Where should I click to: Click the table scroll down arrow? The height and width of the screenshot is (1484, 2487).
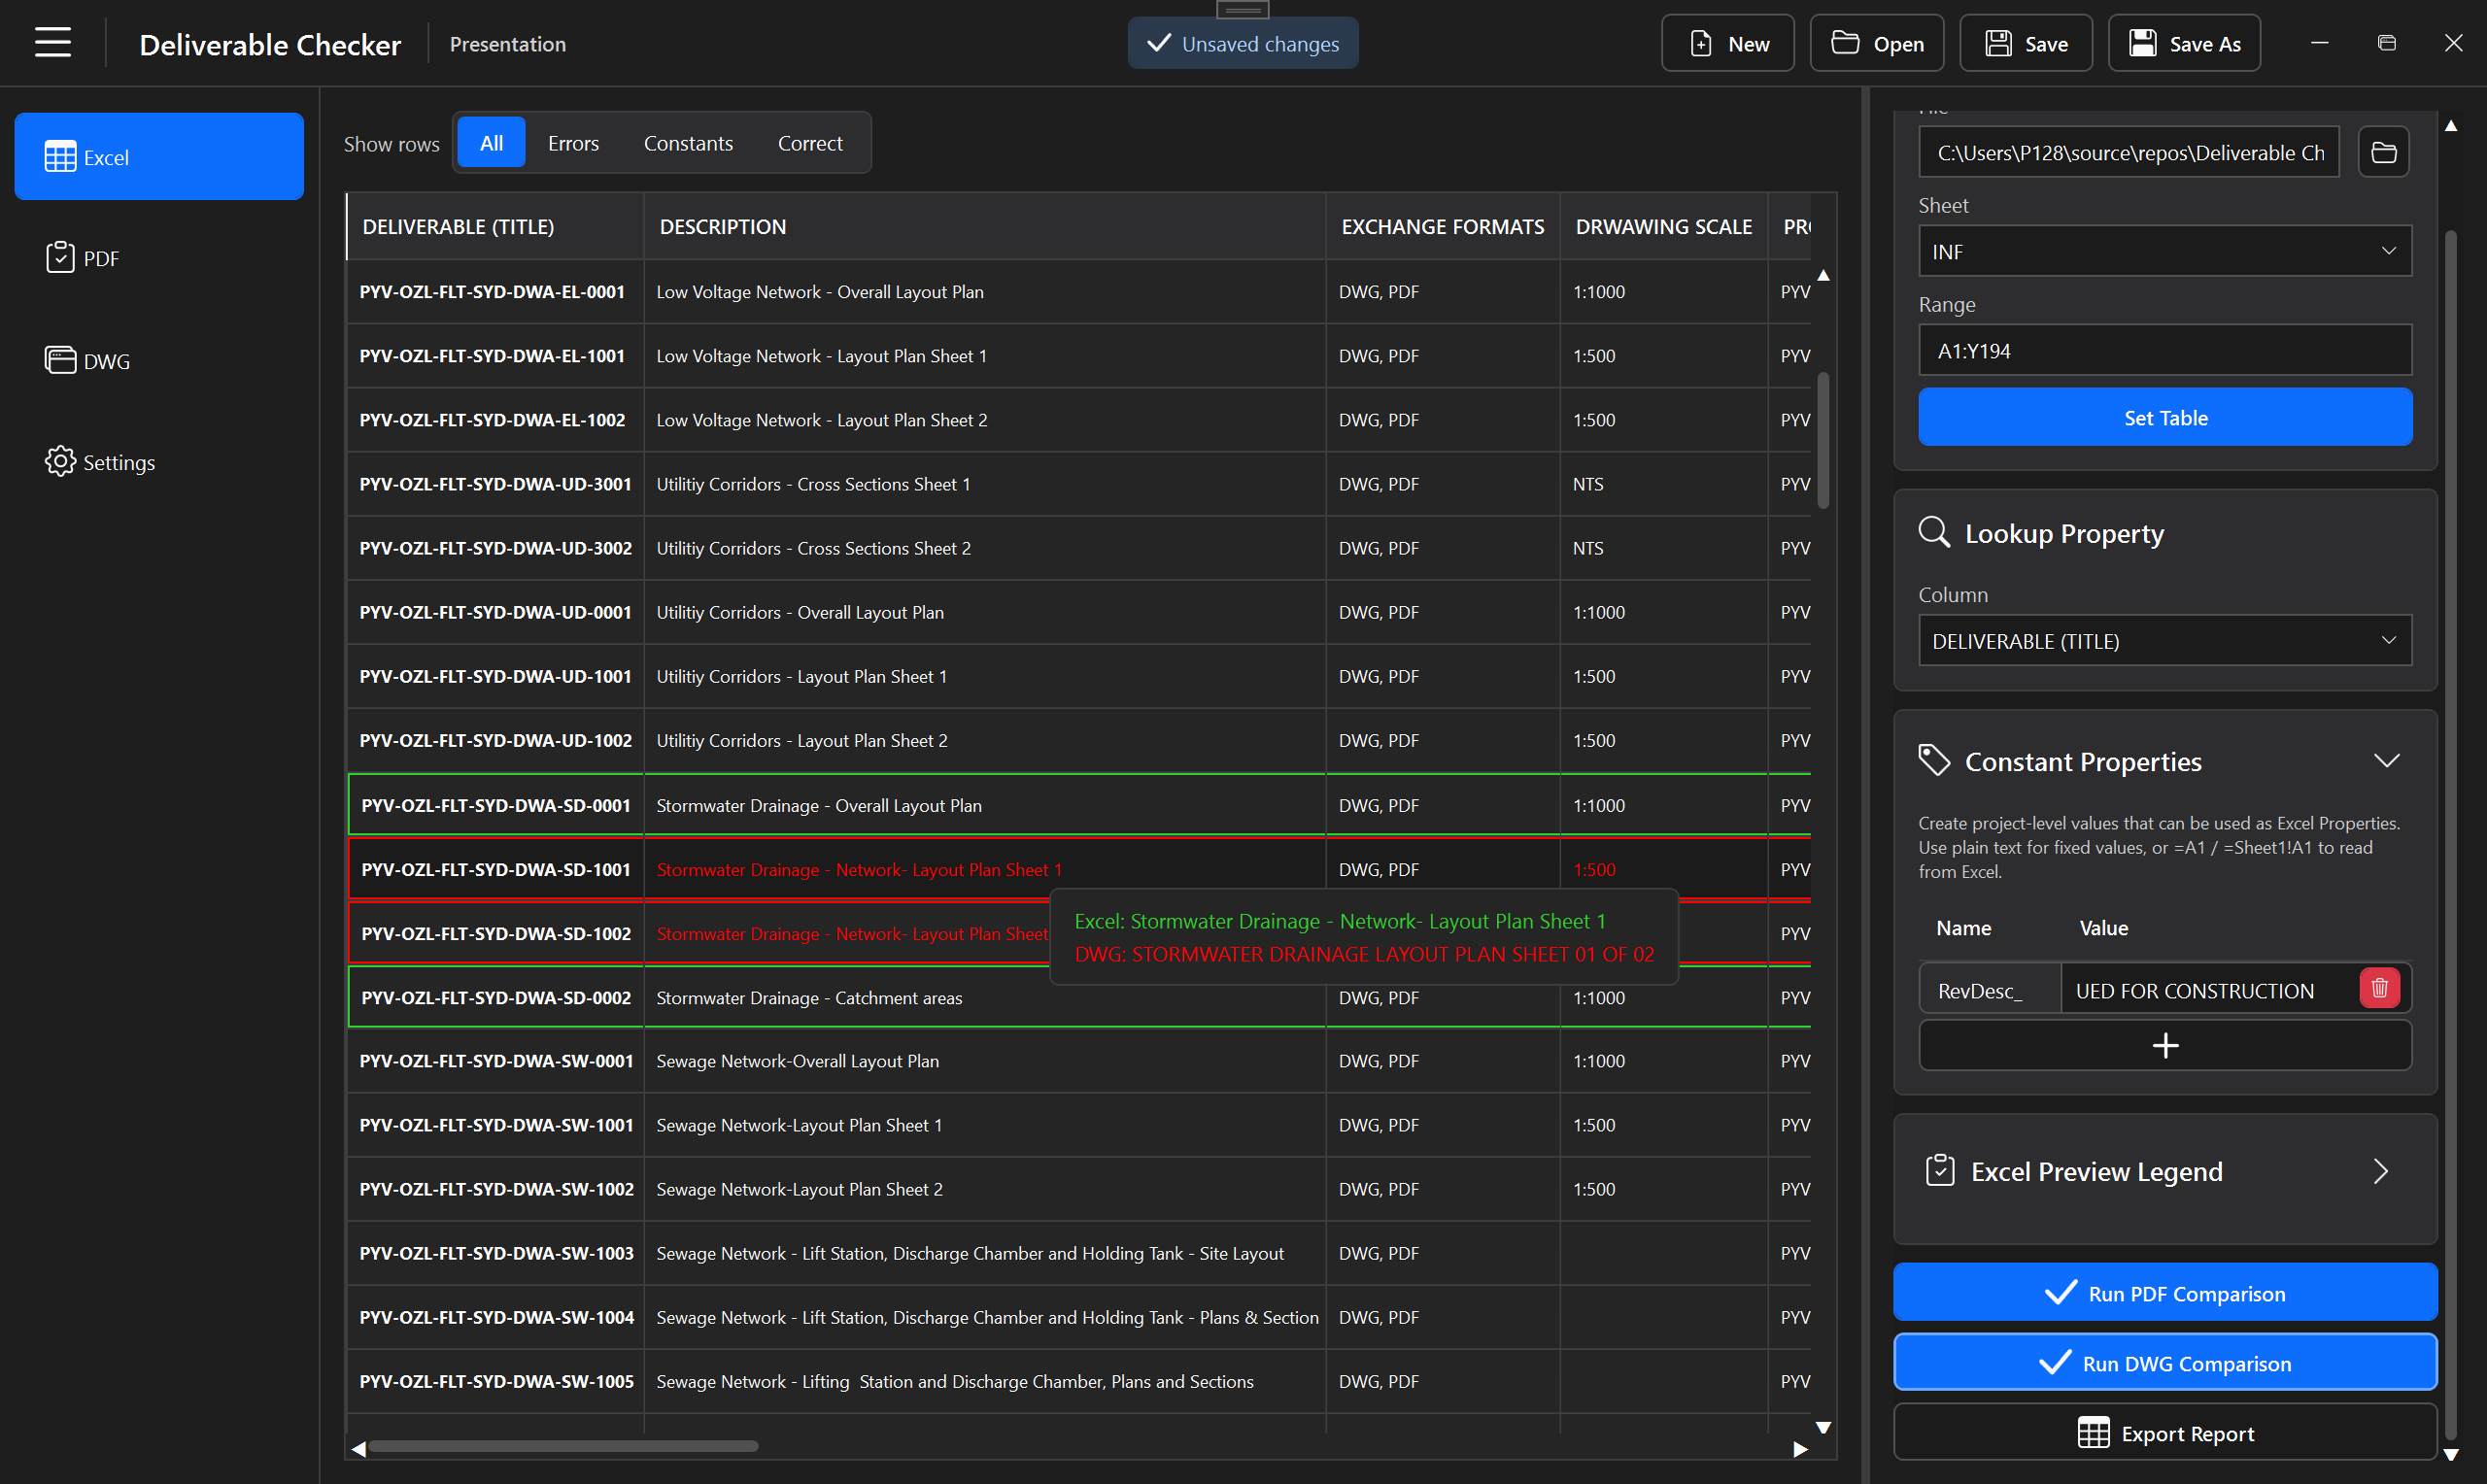click(1823, 1427)
